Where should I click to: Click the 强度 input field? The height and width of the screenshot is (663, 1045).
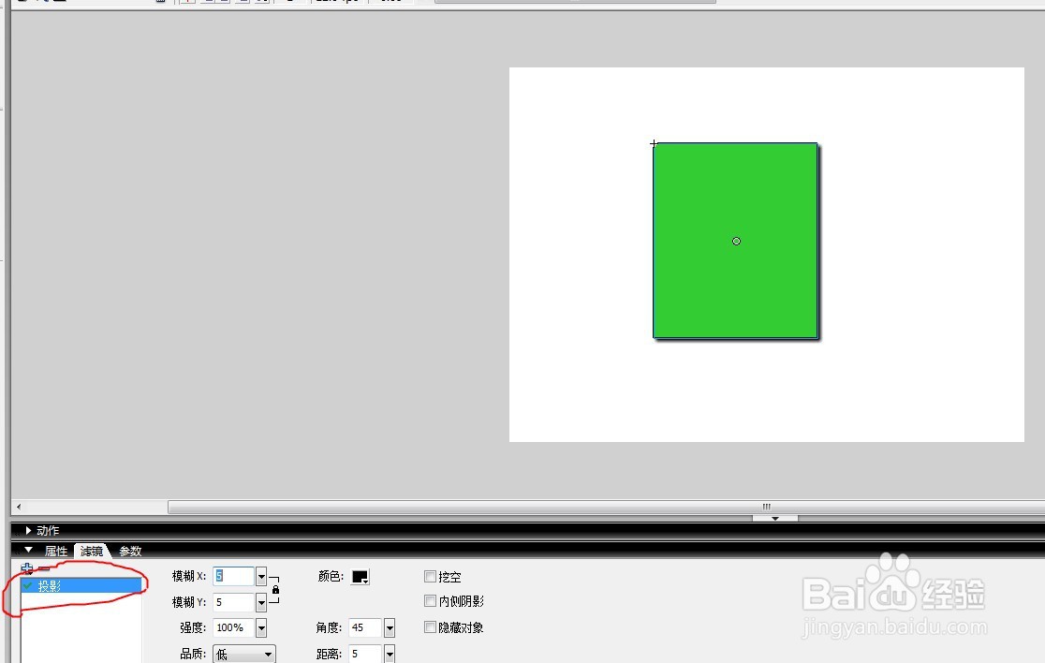pyautogui.click(x=233, y=627)
